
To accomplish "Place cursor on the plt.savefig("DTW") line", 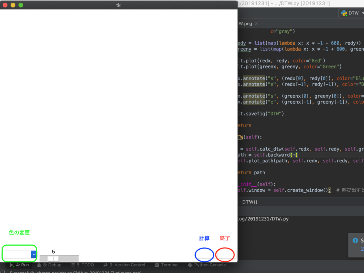I will coord(261,114).
